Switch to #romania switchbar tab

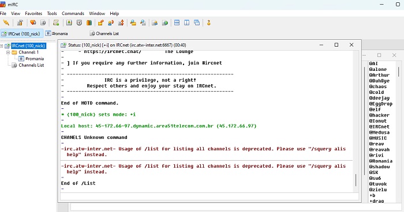[x=57, y=34]
